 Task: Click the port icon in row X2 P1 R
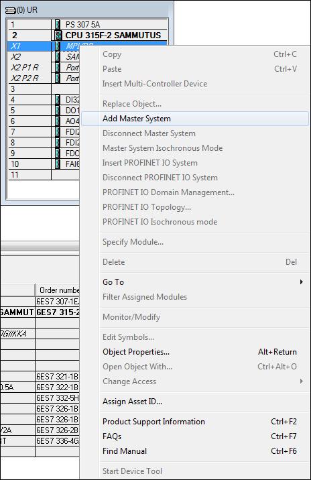pos(58,67)
